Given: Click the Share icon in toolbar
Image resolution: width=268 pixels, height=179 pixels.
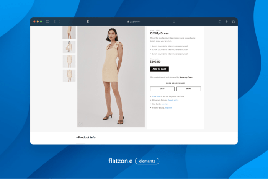Looking at the screenshot, I should pos(220,21).
